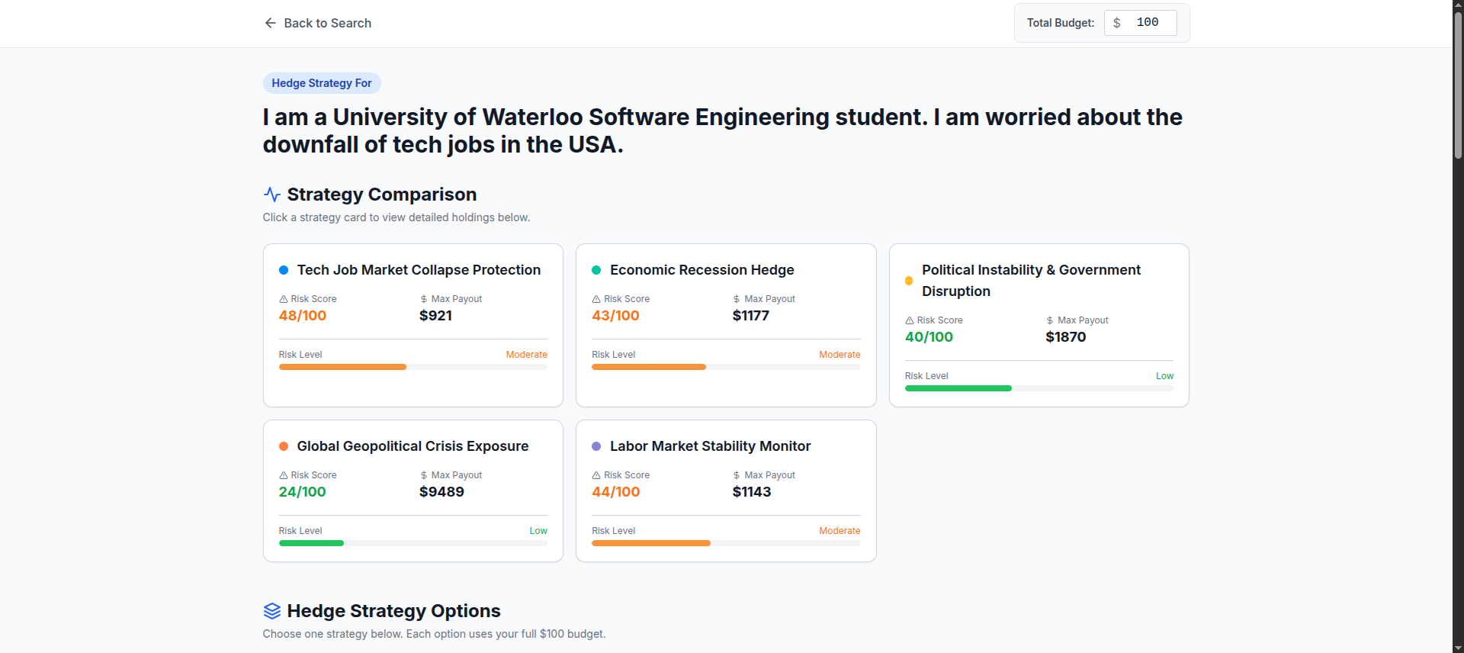The image size is (1464, 653).
Task: Click risk level bar on Political Instability card
Action: click(1039, 388)
